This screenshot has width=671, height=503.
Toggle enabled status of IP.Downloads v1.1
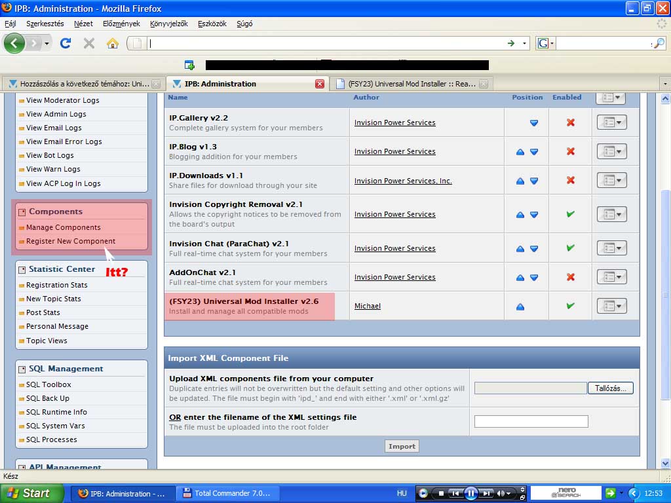point(571,180)
